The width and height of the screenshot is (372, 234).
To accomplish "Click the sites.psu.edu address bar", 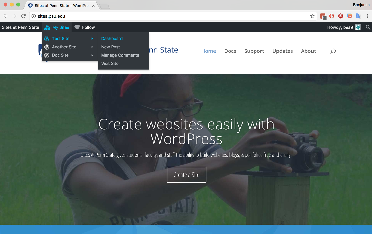I will [x=173, y=16].
